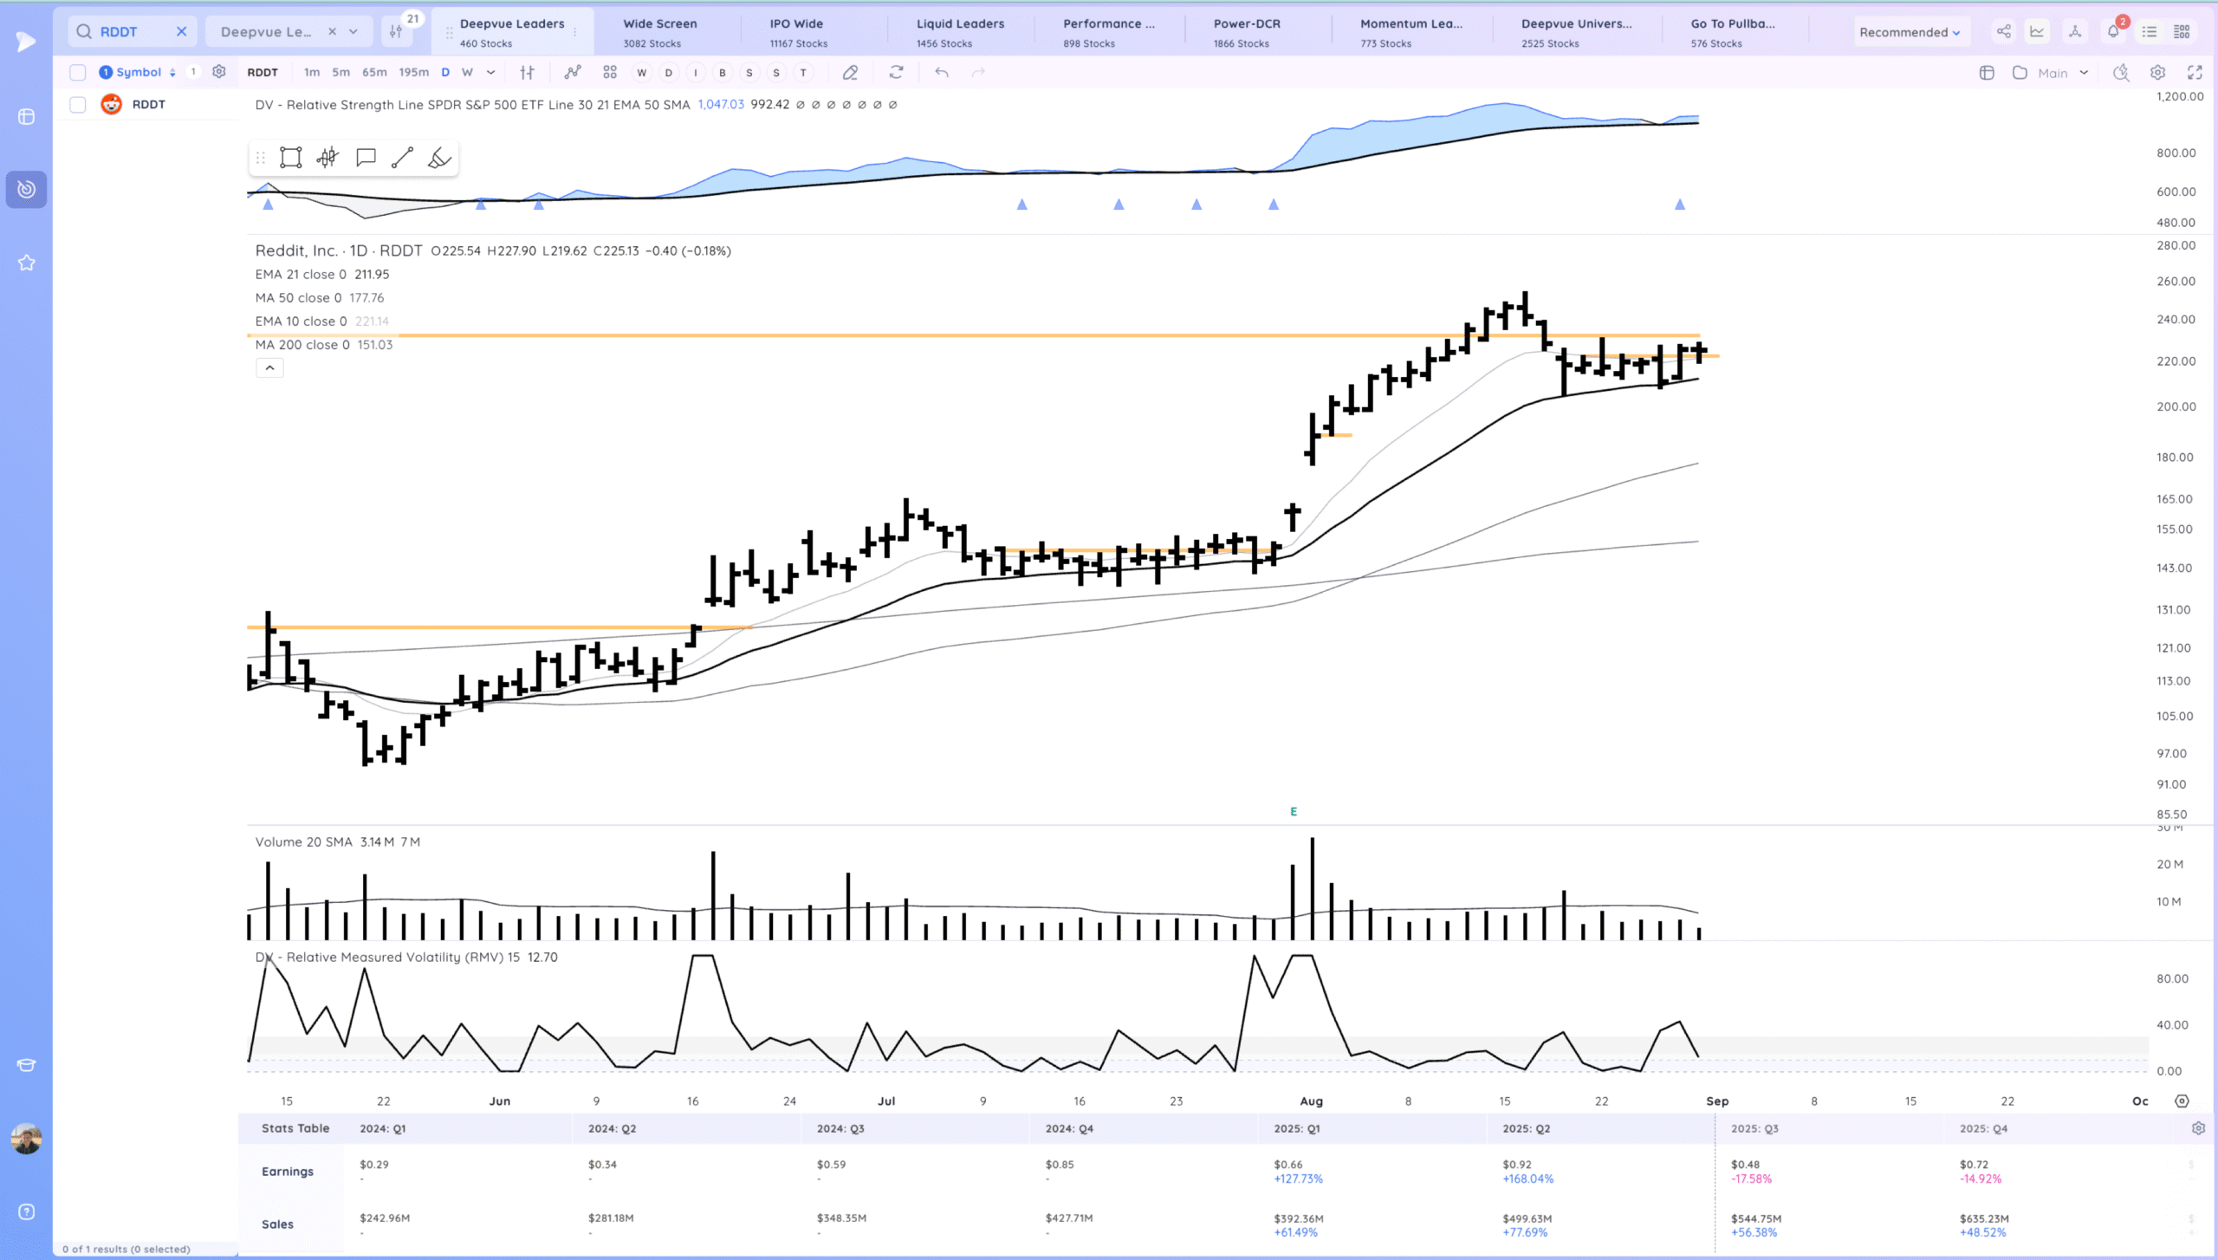Toggle the detailed grid view button

pos(2182,32)
